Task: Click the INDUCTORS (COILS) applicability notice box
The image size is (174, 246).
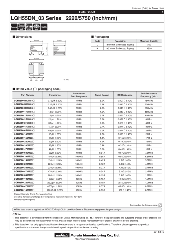Action: point(87,210)
